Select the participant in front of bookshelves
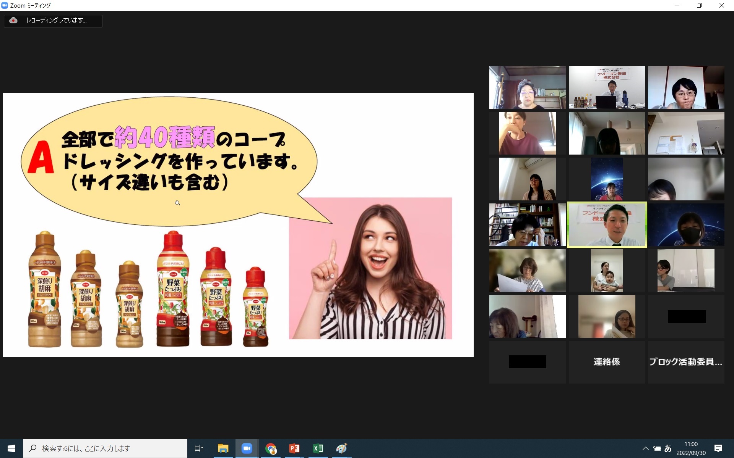This screenshot has width=734, height=458. pos(527,225)
